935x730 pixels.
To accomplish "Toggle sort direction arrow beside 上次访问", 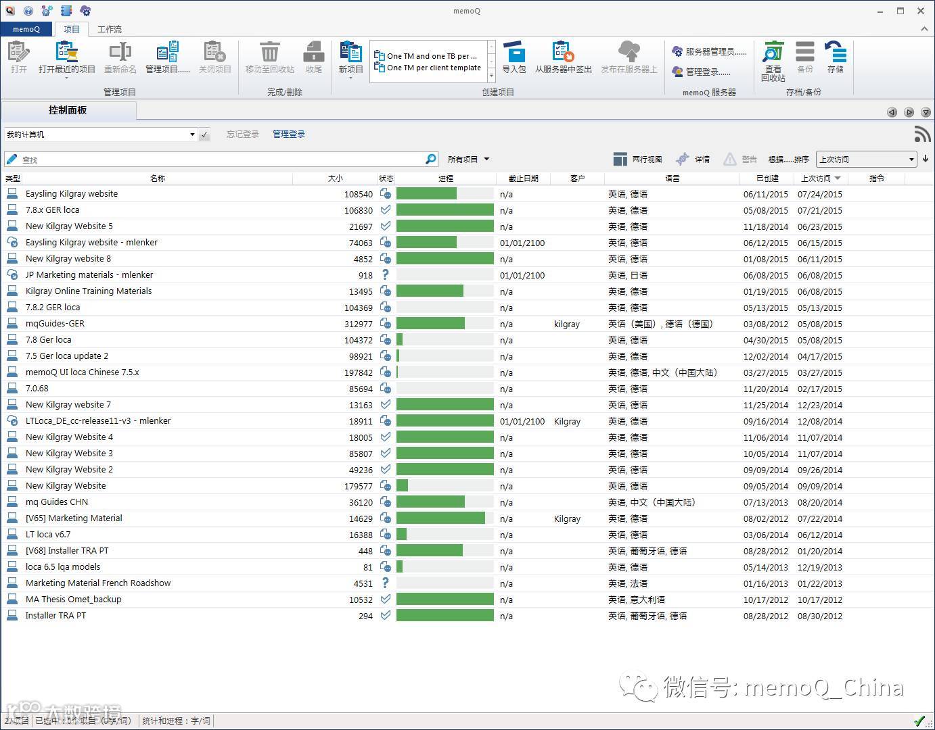I will [x=926, y=159].
